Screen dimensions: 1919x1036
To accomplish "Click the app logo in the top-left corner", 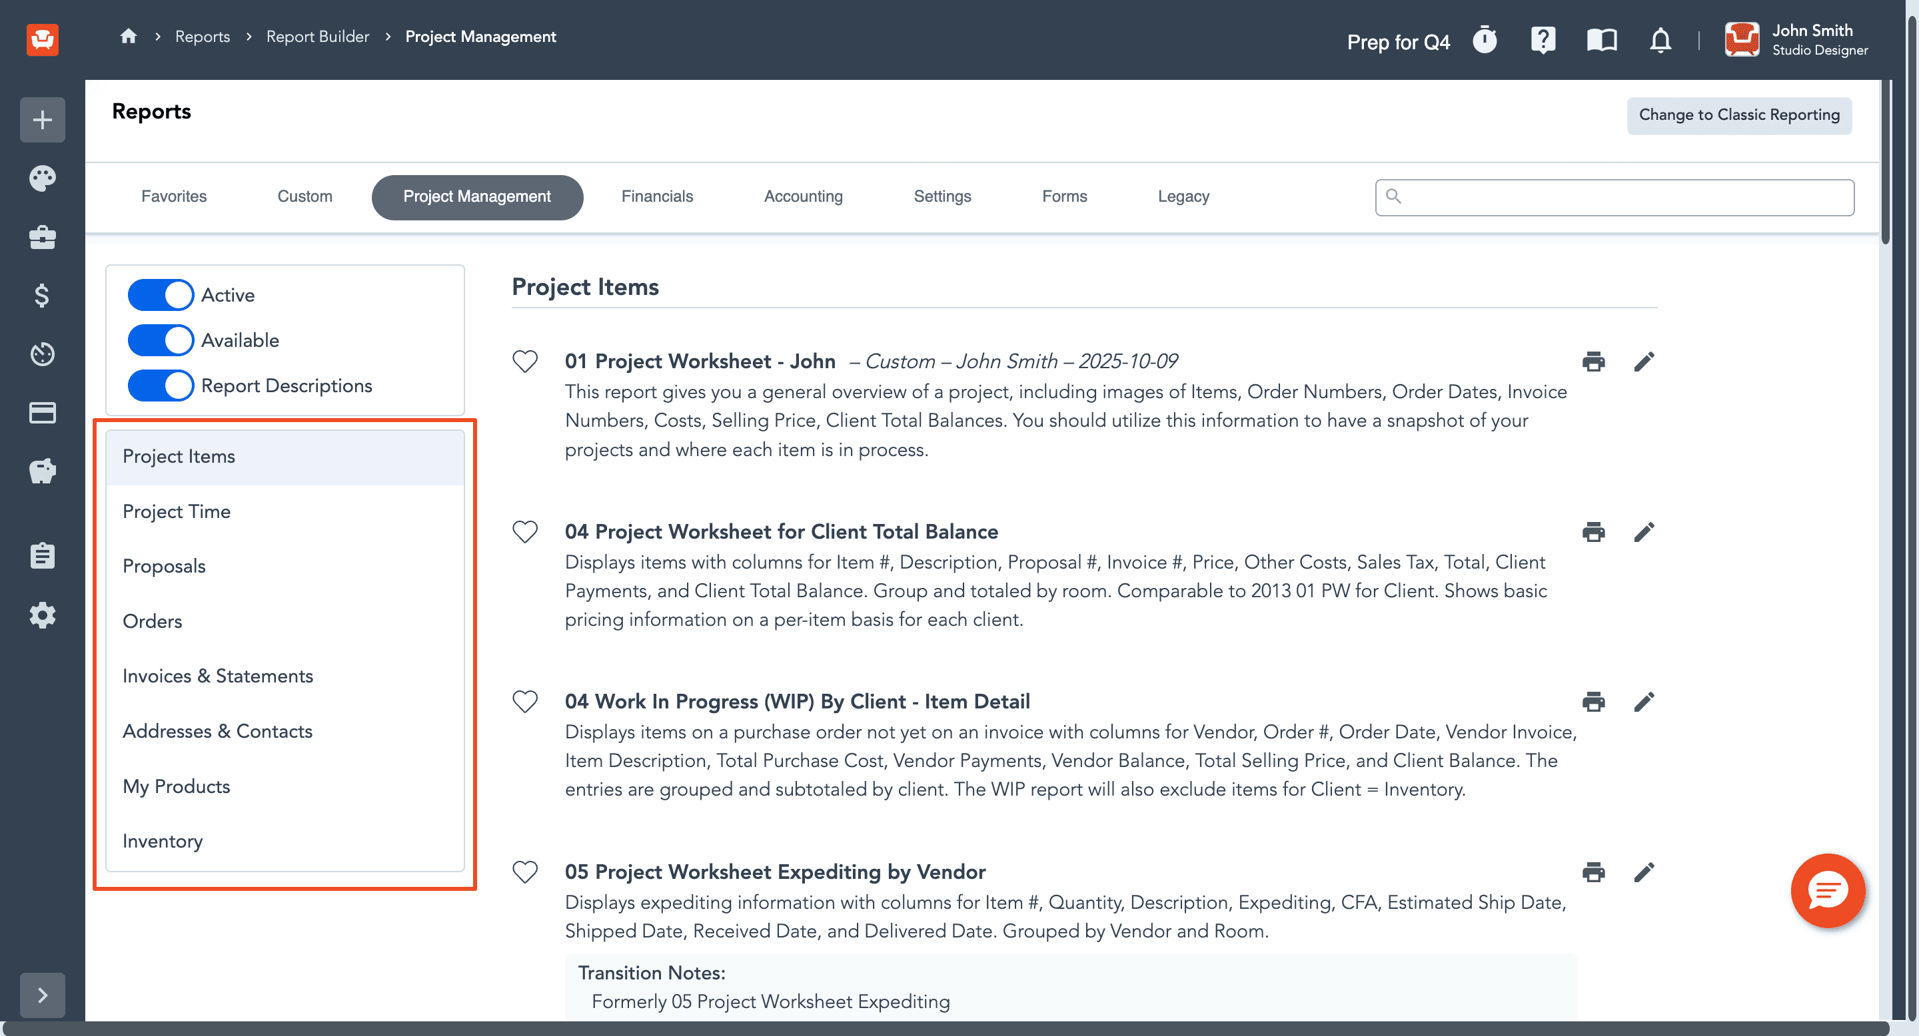I will pos(43,39).
